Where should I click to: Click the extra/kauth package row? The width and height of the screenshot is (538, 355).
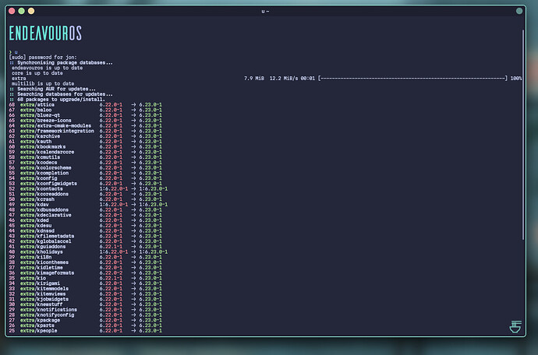[x=86, y=142]
